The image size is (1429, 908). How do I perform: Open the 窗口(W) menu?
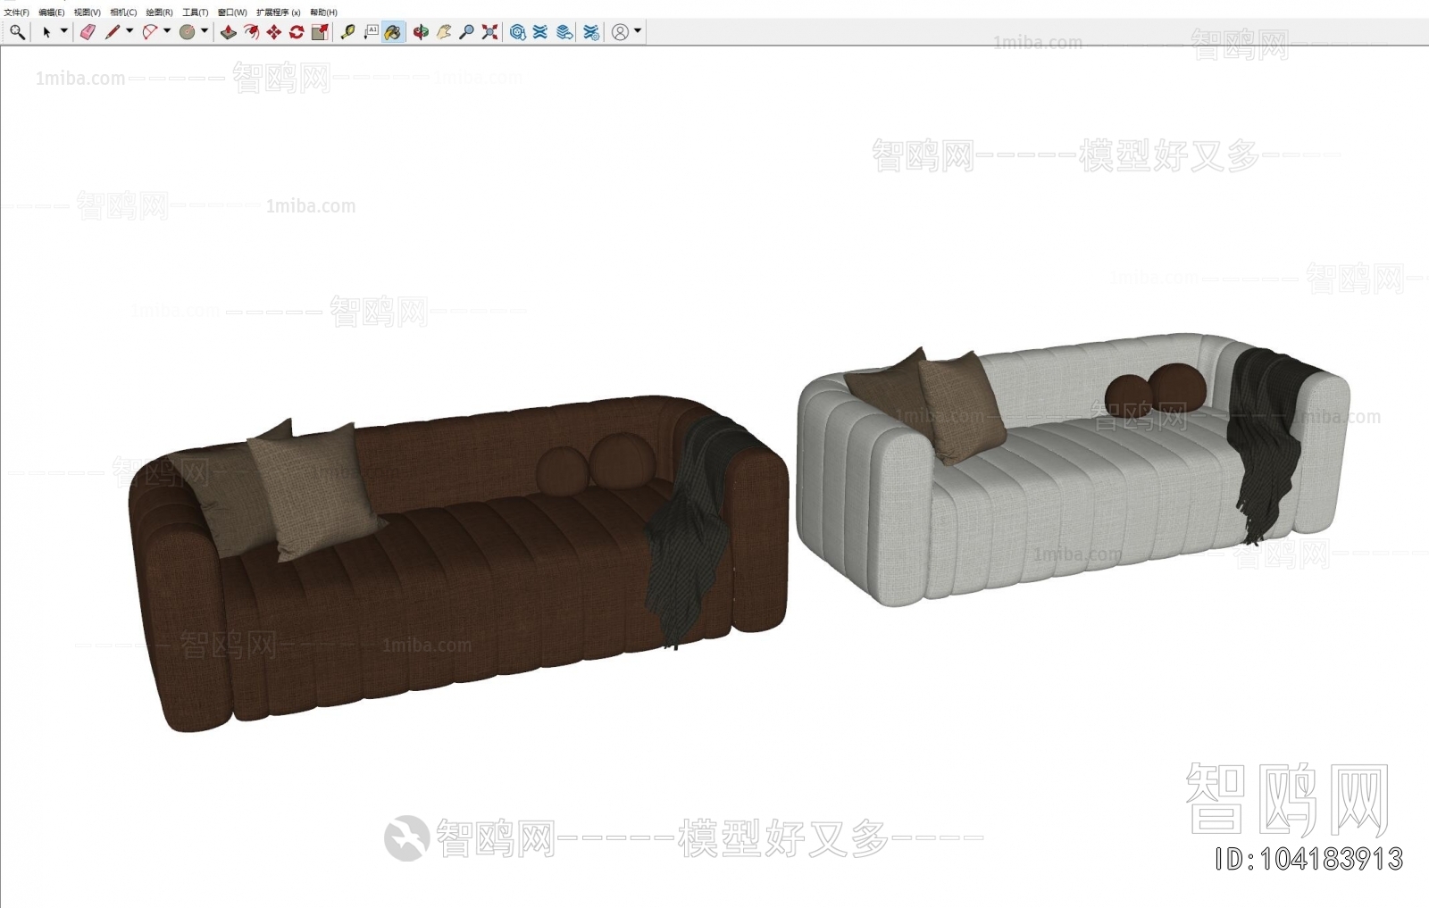pos(232,12)
